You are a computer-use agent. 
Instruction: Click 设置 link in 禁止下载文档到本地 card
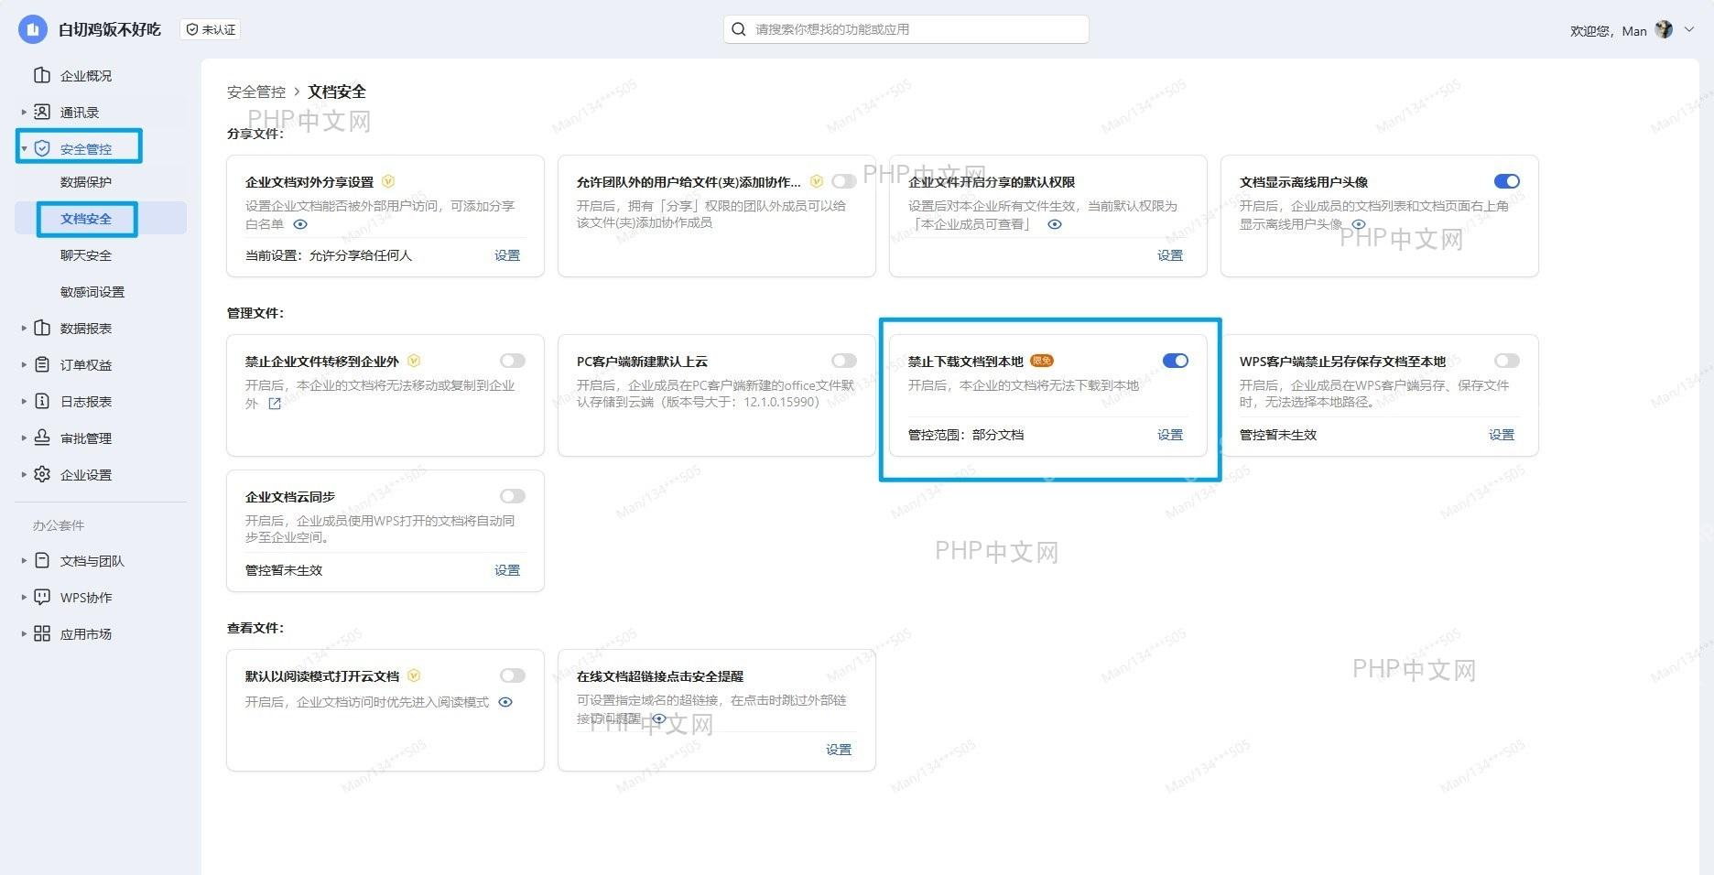[1170, 435]
